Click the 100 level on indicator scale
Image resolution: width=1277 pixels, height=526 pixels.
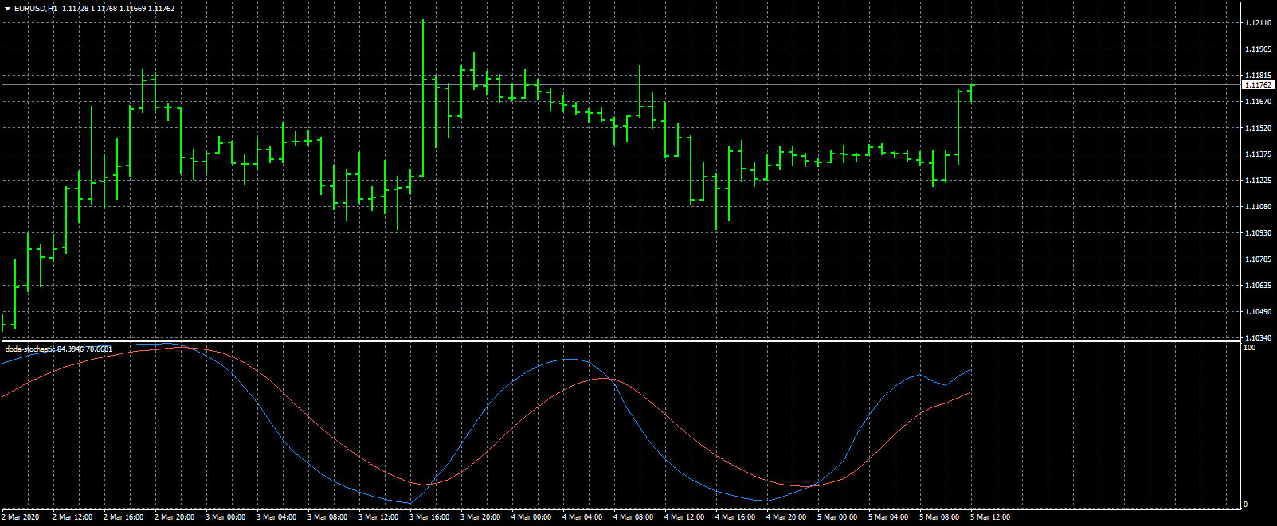point(1250,348)
